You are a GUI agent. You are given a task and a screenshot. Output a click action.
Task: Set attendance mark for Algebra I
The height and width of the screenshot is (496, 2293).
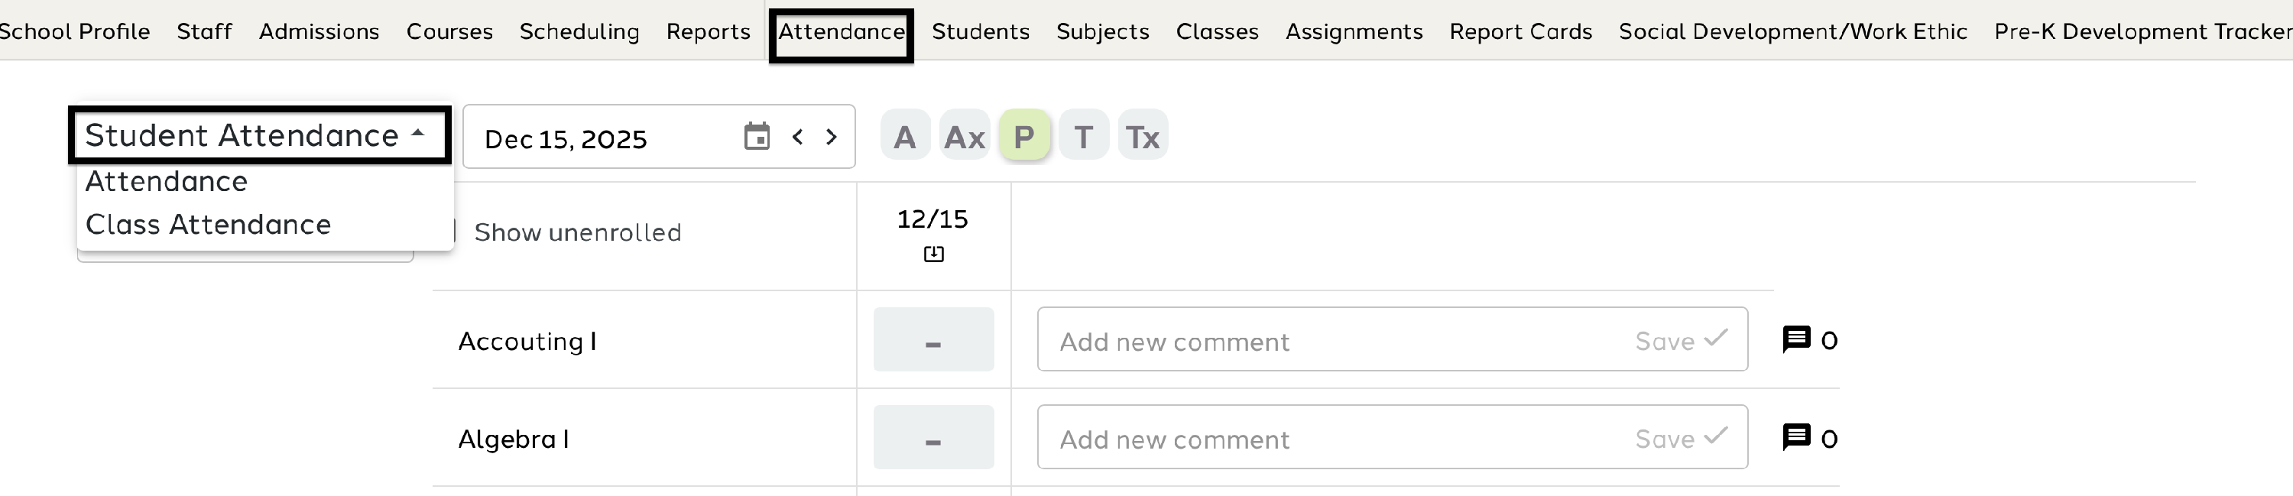932,438
